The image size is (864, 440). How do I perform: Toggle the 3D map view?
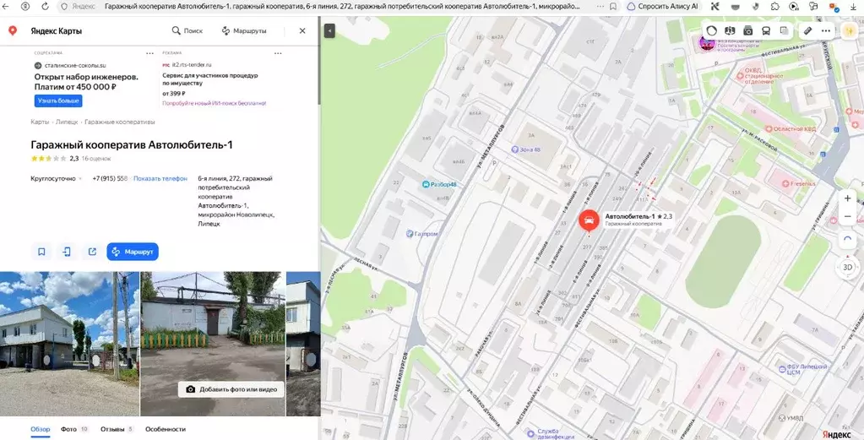click(x=847, y=268)
